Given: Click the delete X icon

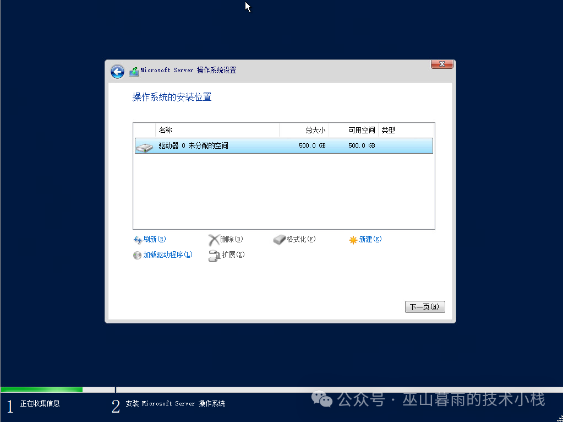Looking at the screenshot, I should click(x=214, y=240).
